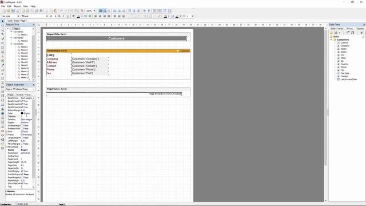Click the justify text icon
Screen dimensions: 366x206
109,16
